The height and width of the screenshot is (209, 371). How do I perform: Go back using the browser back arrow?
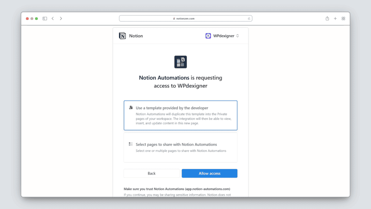[x=53, y=19]
